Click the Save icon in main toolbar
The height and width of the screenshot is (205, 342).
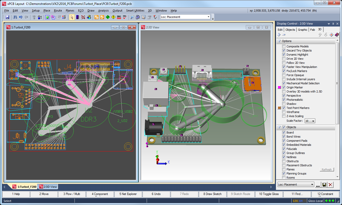[7, 17]
